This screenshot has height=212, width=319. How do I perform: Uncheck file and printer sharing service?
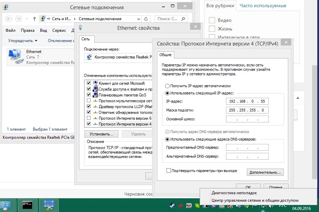click(x=89, y=89)
